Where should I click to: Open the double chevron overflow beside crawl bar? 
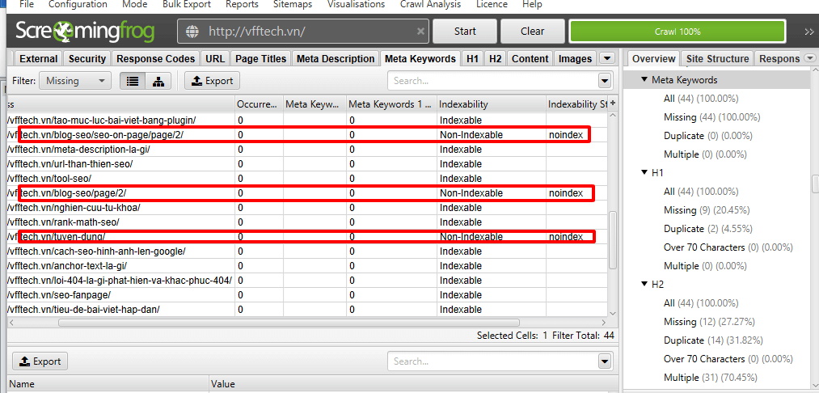(x=808, y=32)
